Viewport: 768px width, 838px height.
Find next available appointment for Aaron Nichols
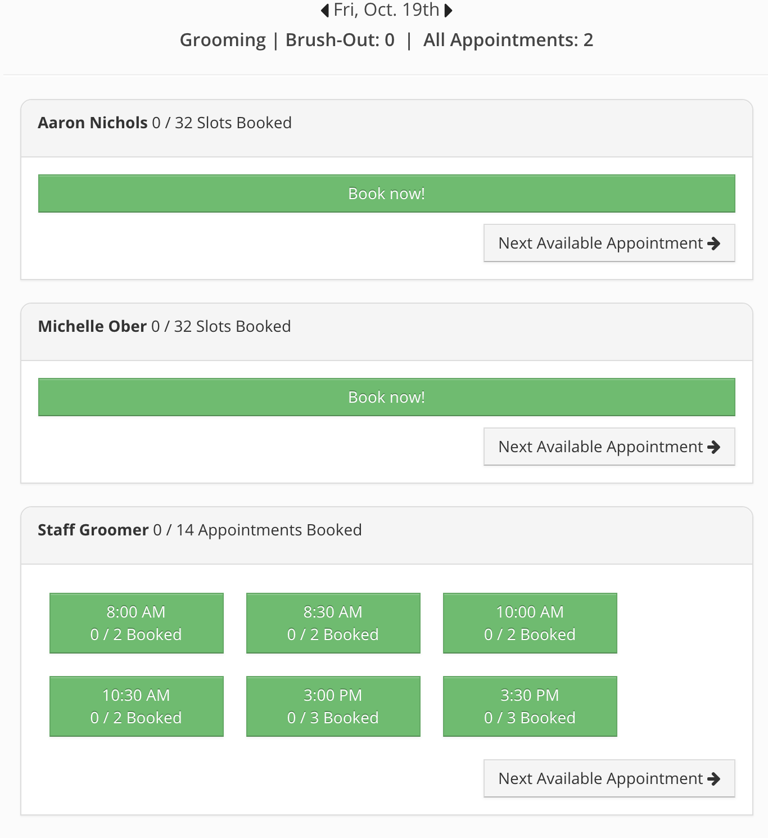click(x=609, y=243)
